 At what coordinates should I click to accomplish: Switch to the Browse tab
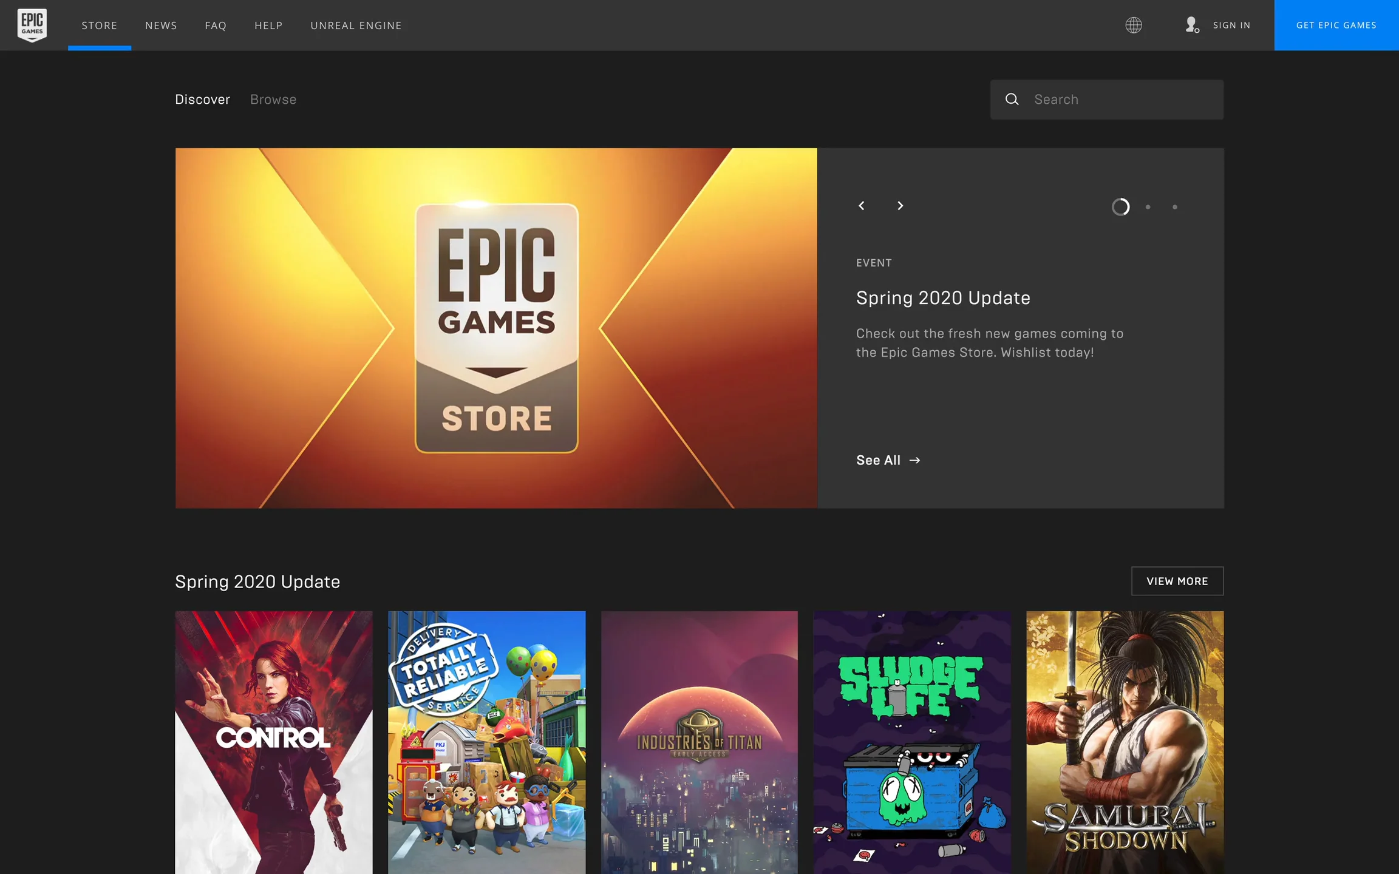(x=273, y=100)
